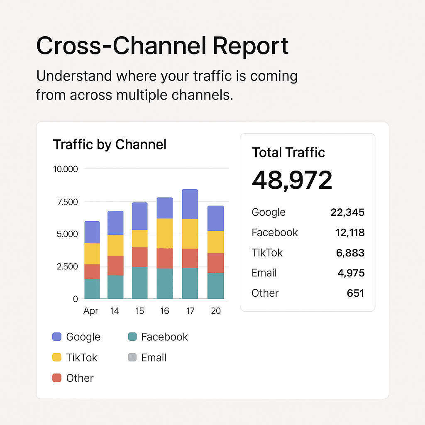Select the yellow segment of bar 16

[x=165, y=233]
